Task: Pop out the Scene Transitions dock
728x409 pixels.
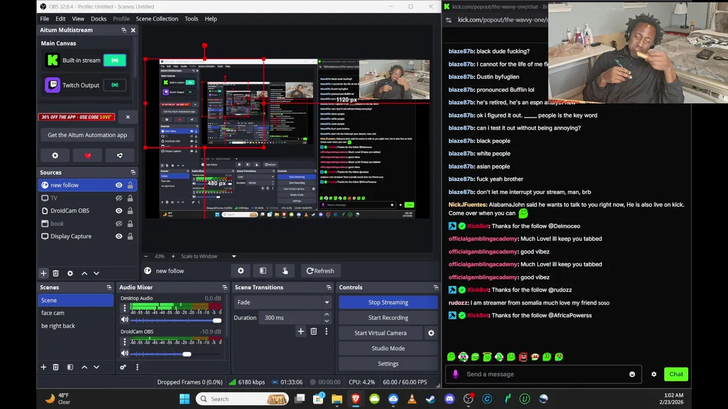Action: tap(329, 287)
